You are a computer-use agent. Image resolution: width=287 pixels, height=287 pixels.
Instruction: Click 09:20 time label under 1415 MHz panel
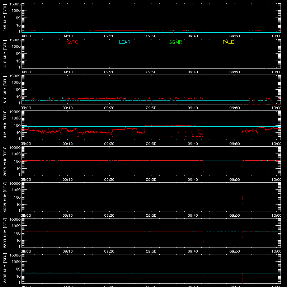pos(109,144)
